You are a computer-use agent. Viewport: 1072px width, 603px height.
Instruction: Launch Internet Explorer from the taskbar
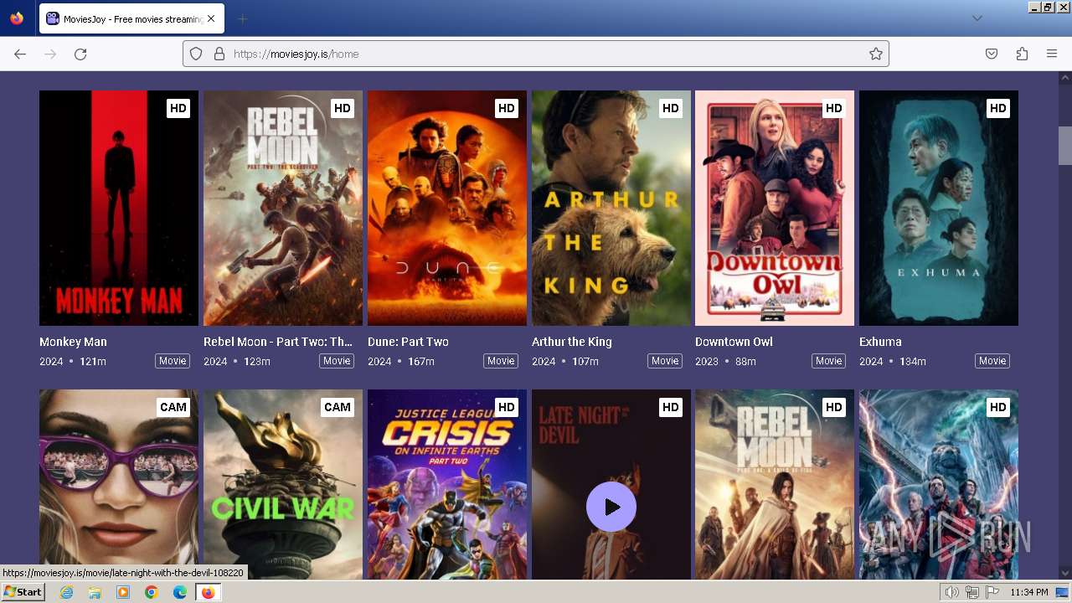tap(66, 592)
